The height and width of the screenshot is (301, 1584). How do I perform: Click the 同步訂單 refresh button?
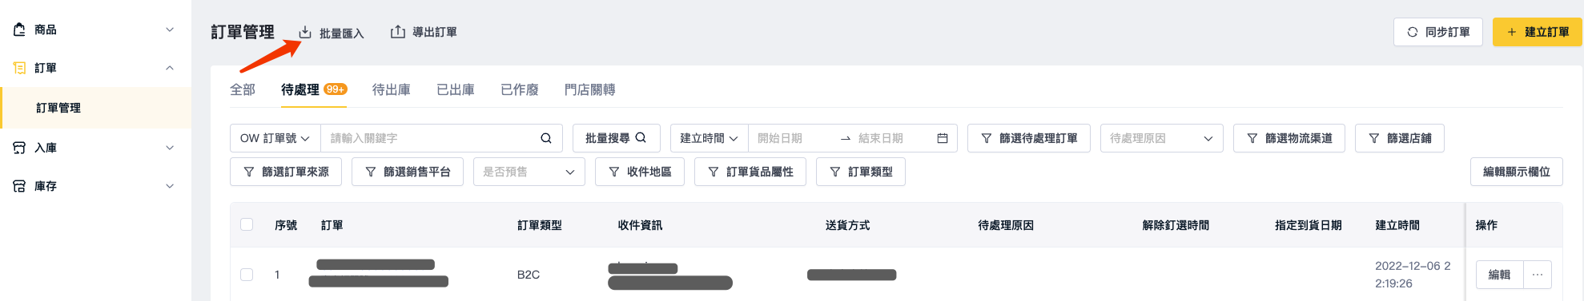point(1438,32)
